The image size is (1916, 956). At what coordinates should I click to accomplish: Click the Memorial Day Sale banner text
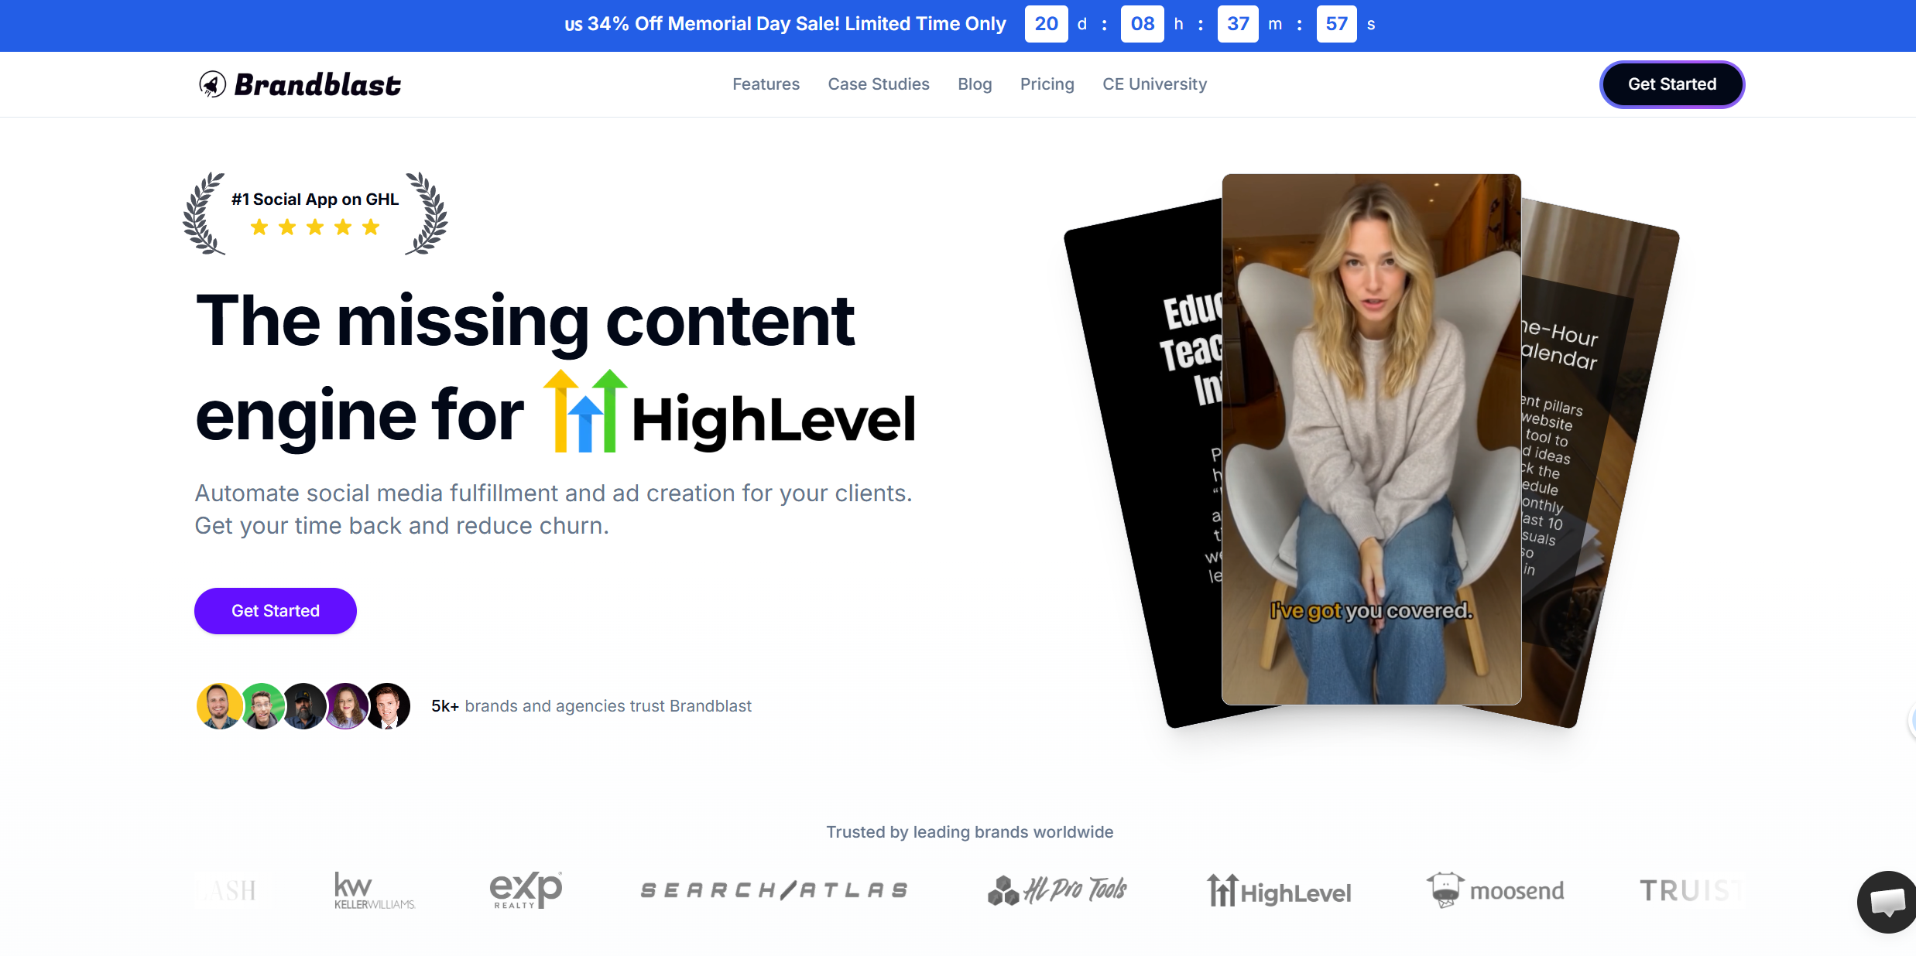point(785,24)
